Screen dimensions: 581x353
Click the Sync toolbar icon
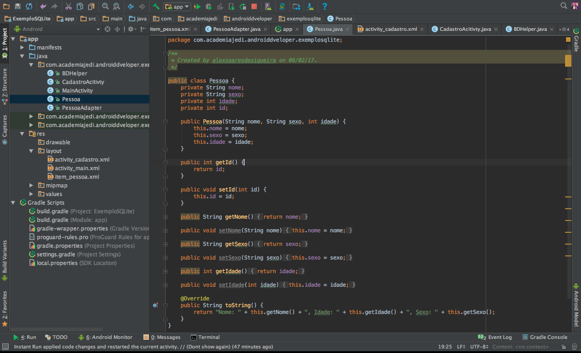[x=29, y=6]
